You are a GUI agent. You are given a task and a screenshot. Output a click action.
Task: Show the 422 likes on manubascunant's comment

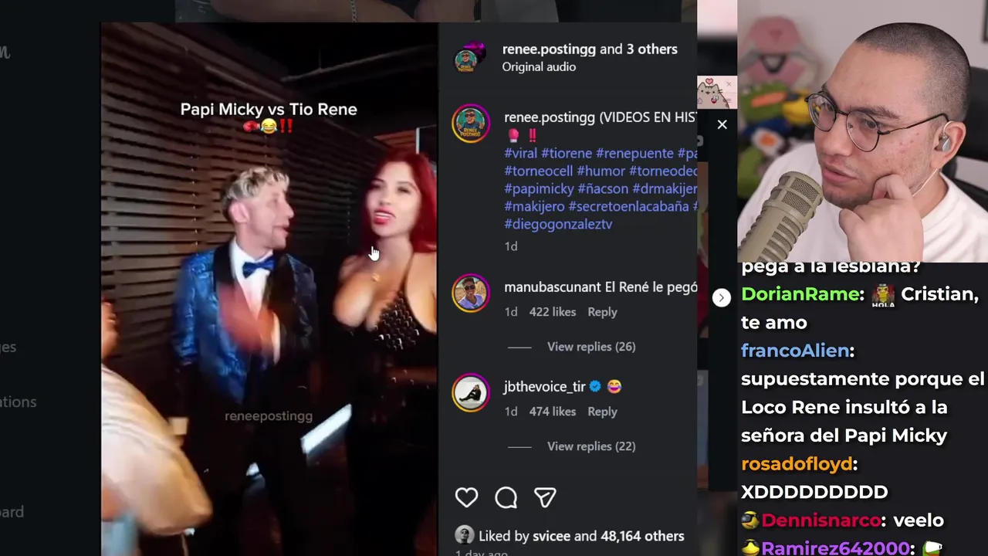[553, 312]
